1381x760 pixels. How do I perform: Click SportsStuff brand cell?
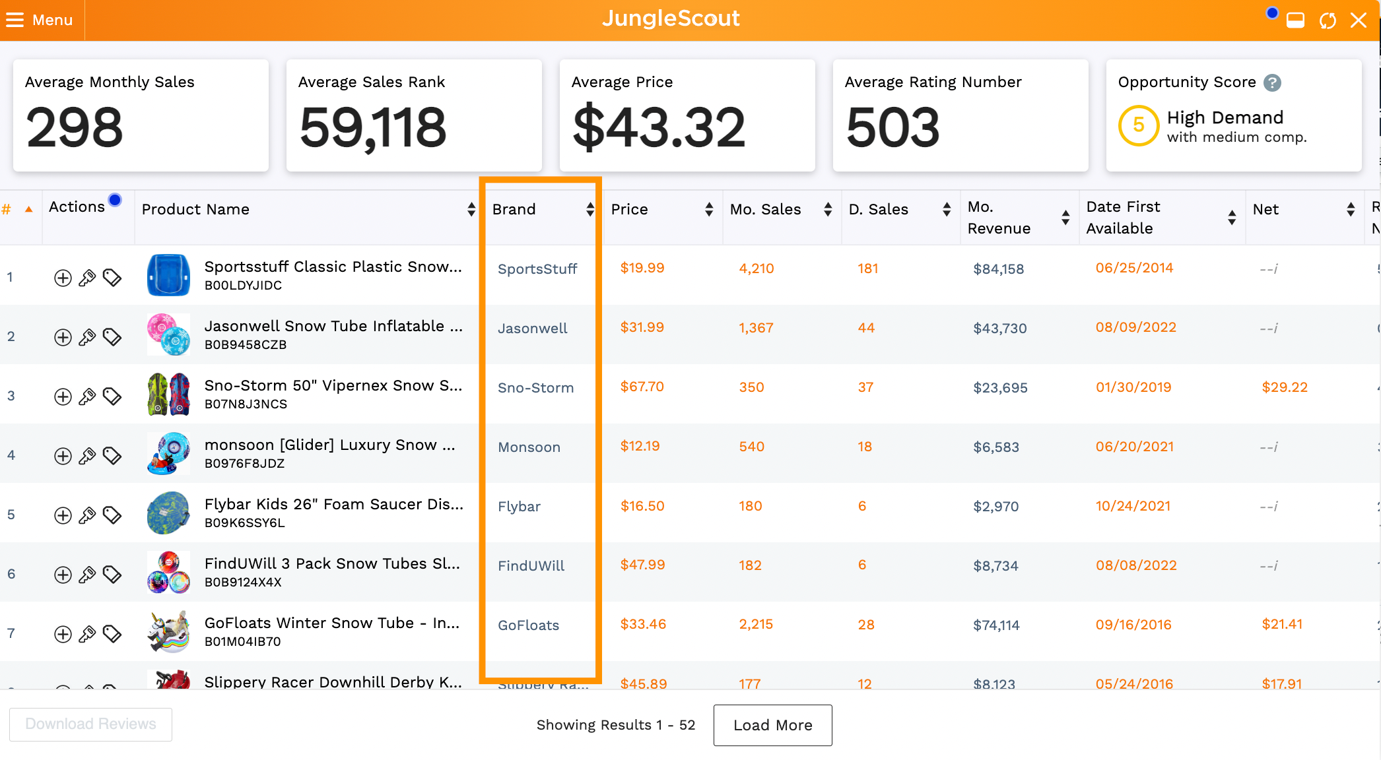[537, 269]
